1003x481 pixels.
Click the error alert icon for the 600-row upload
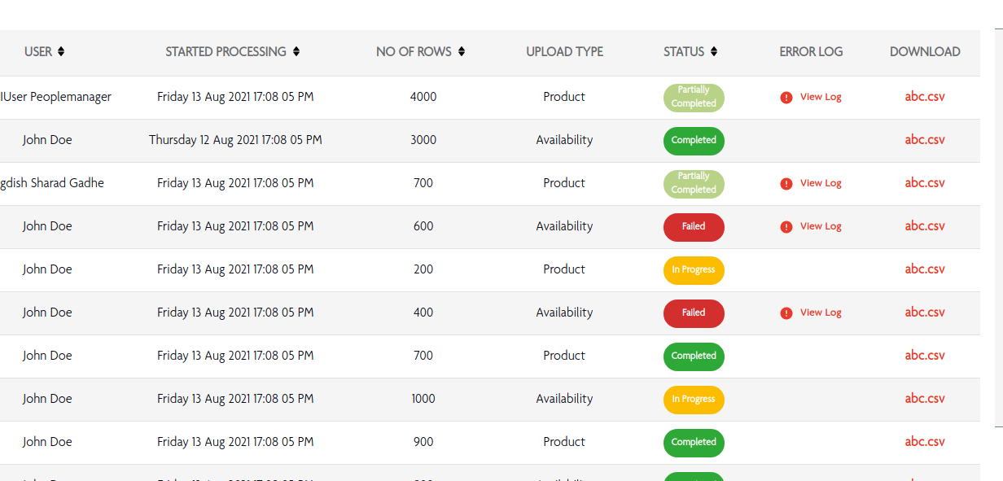(786, 227)
